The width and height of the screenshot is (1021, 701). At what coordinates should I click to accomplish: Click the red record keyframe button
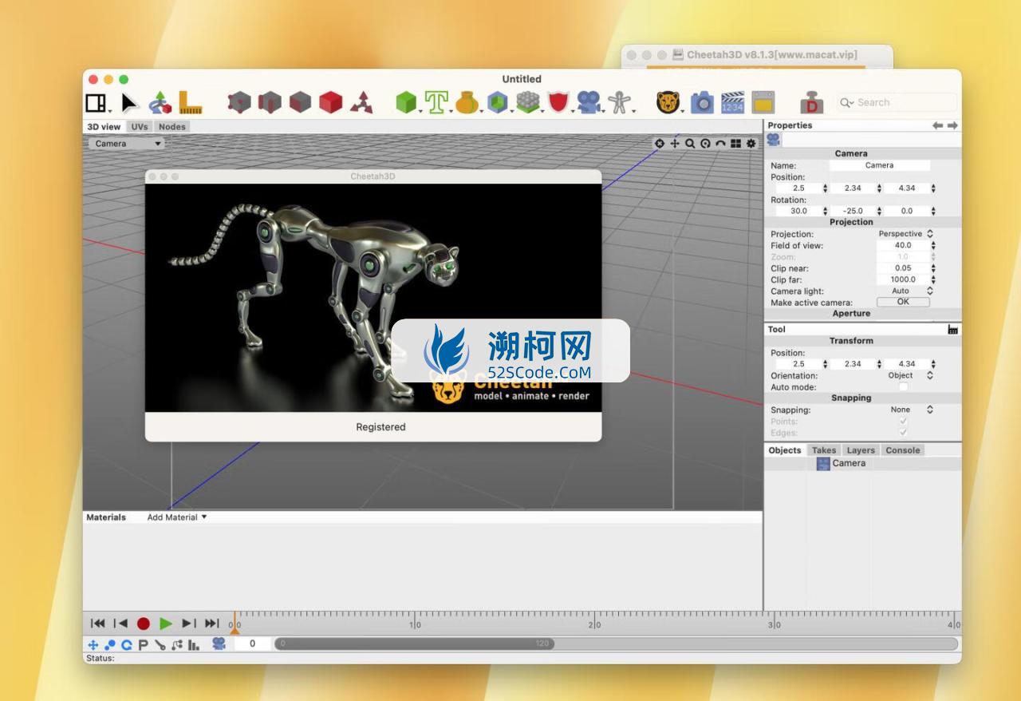[x=143, y=624]
